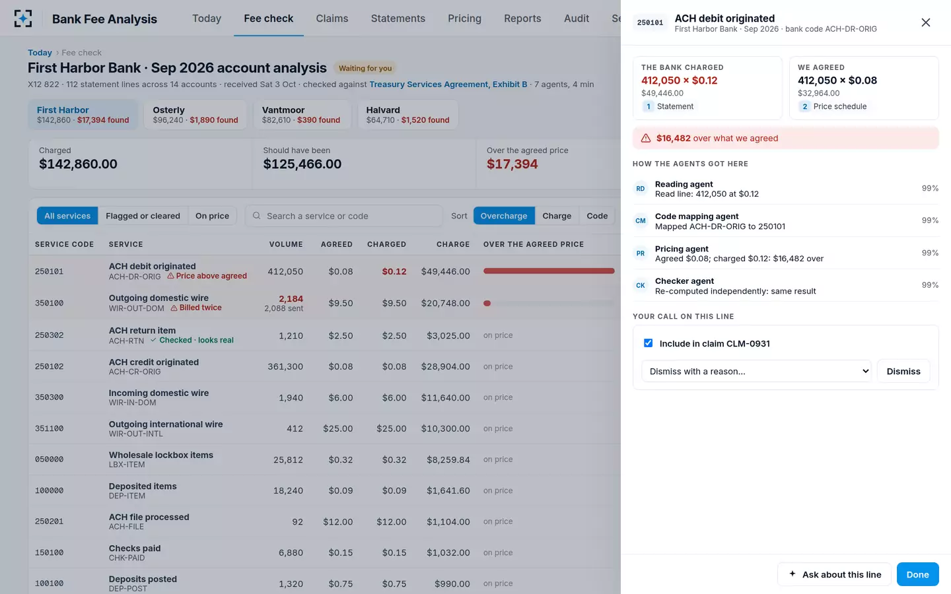
Task: Open the Pricing tab
Action: (465, 18)
